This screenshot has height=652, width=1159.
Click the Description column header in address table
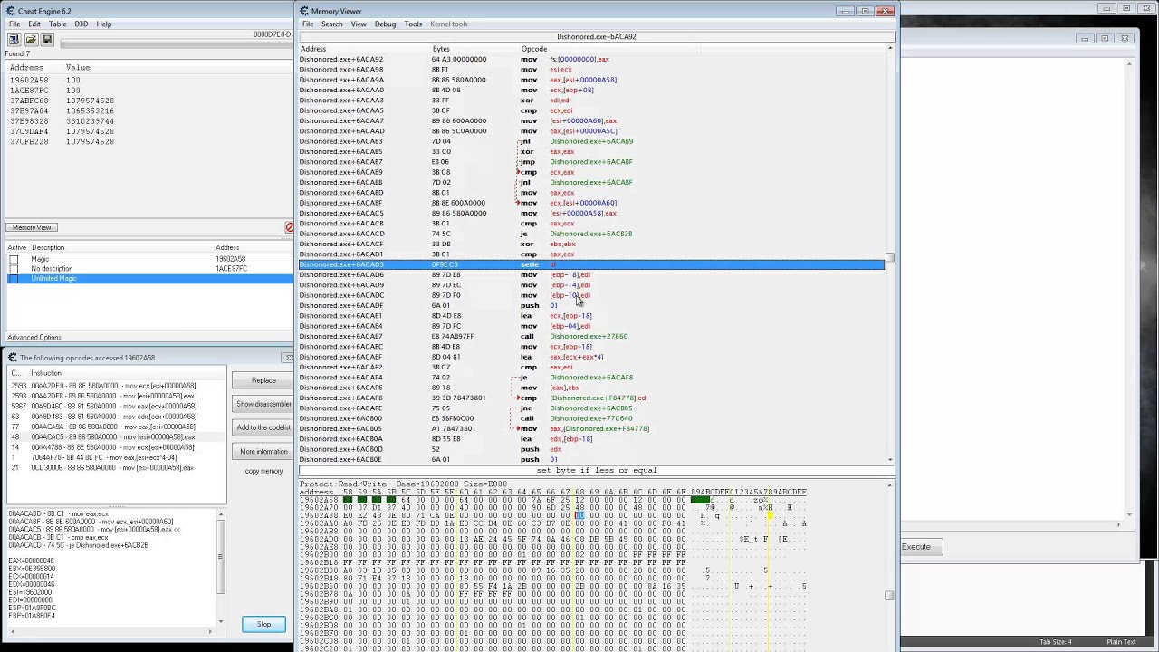[48, 247]
